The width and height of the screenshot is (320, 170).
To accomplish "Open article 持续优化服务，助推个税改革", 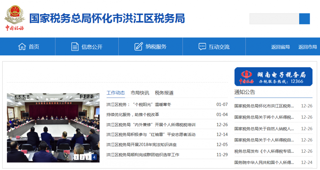I will 133,115.
